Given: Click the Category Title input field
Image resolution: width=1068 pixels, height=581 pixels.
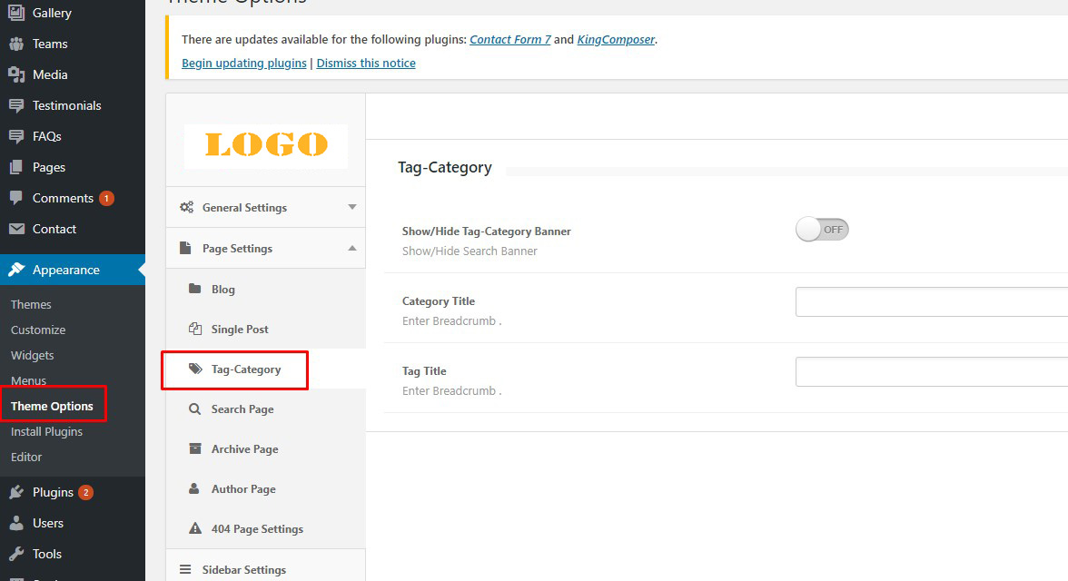Looking at the screenshot, I should click(931, 301).
